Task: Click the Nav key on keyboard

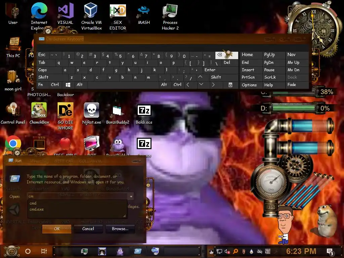Action: point(297,55)
